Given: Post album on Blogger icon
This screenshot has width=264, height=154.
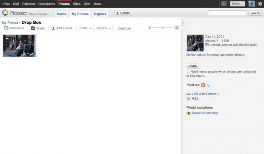Looking at the screenshot, I should pos(203,85).
